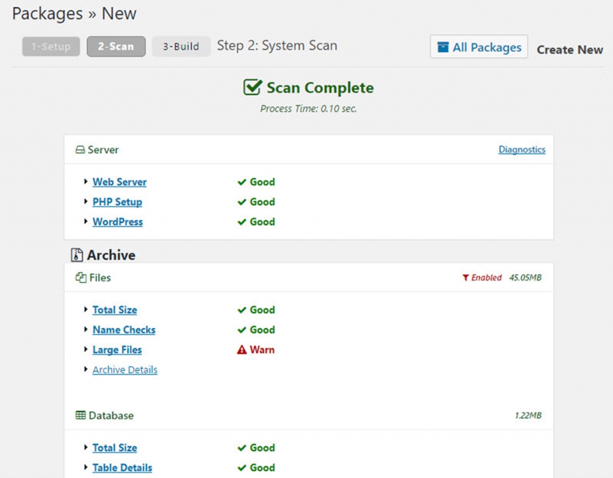The width and height of the screenshot is (613, 478).
Task: Expand the Archive Details entry
Action: [125, 370]
